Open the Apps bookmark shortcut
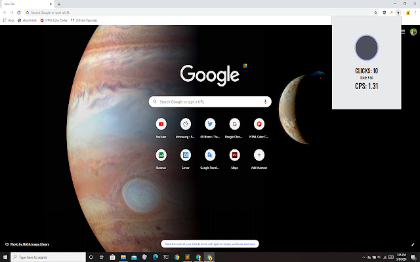This screenshot has height=262, width=420. click(9, 20)
